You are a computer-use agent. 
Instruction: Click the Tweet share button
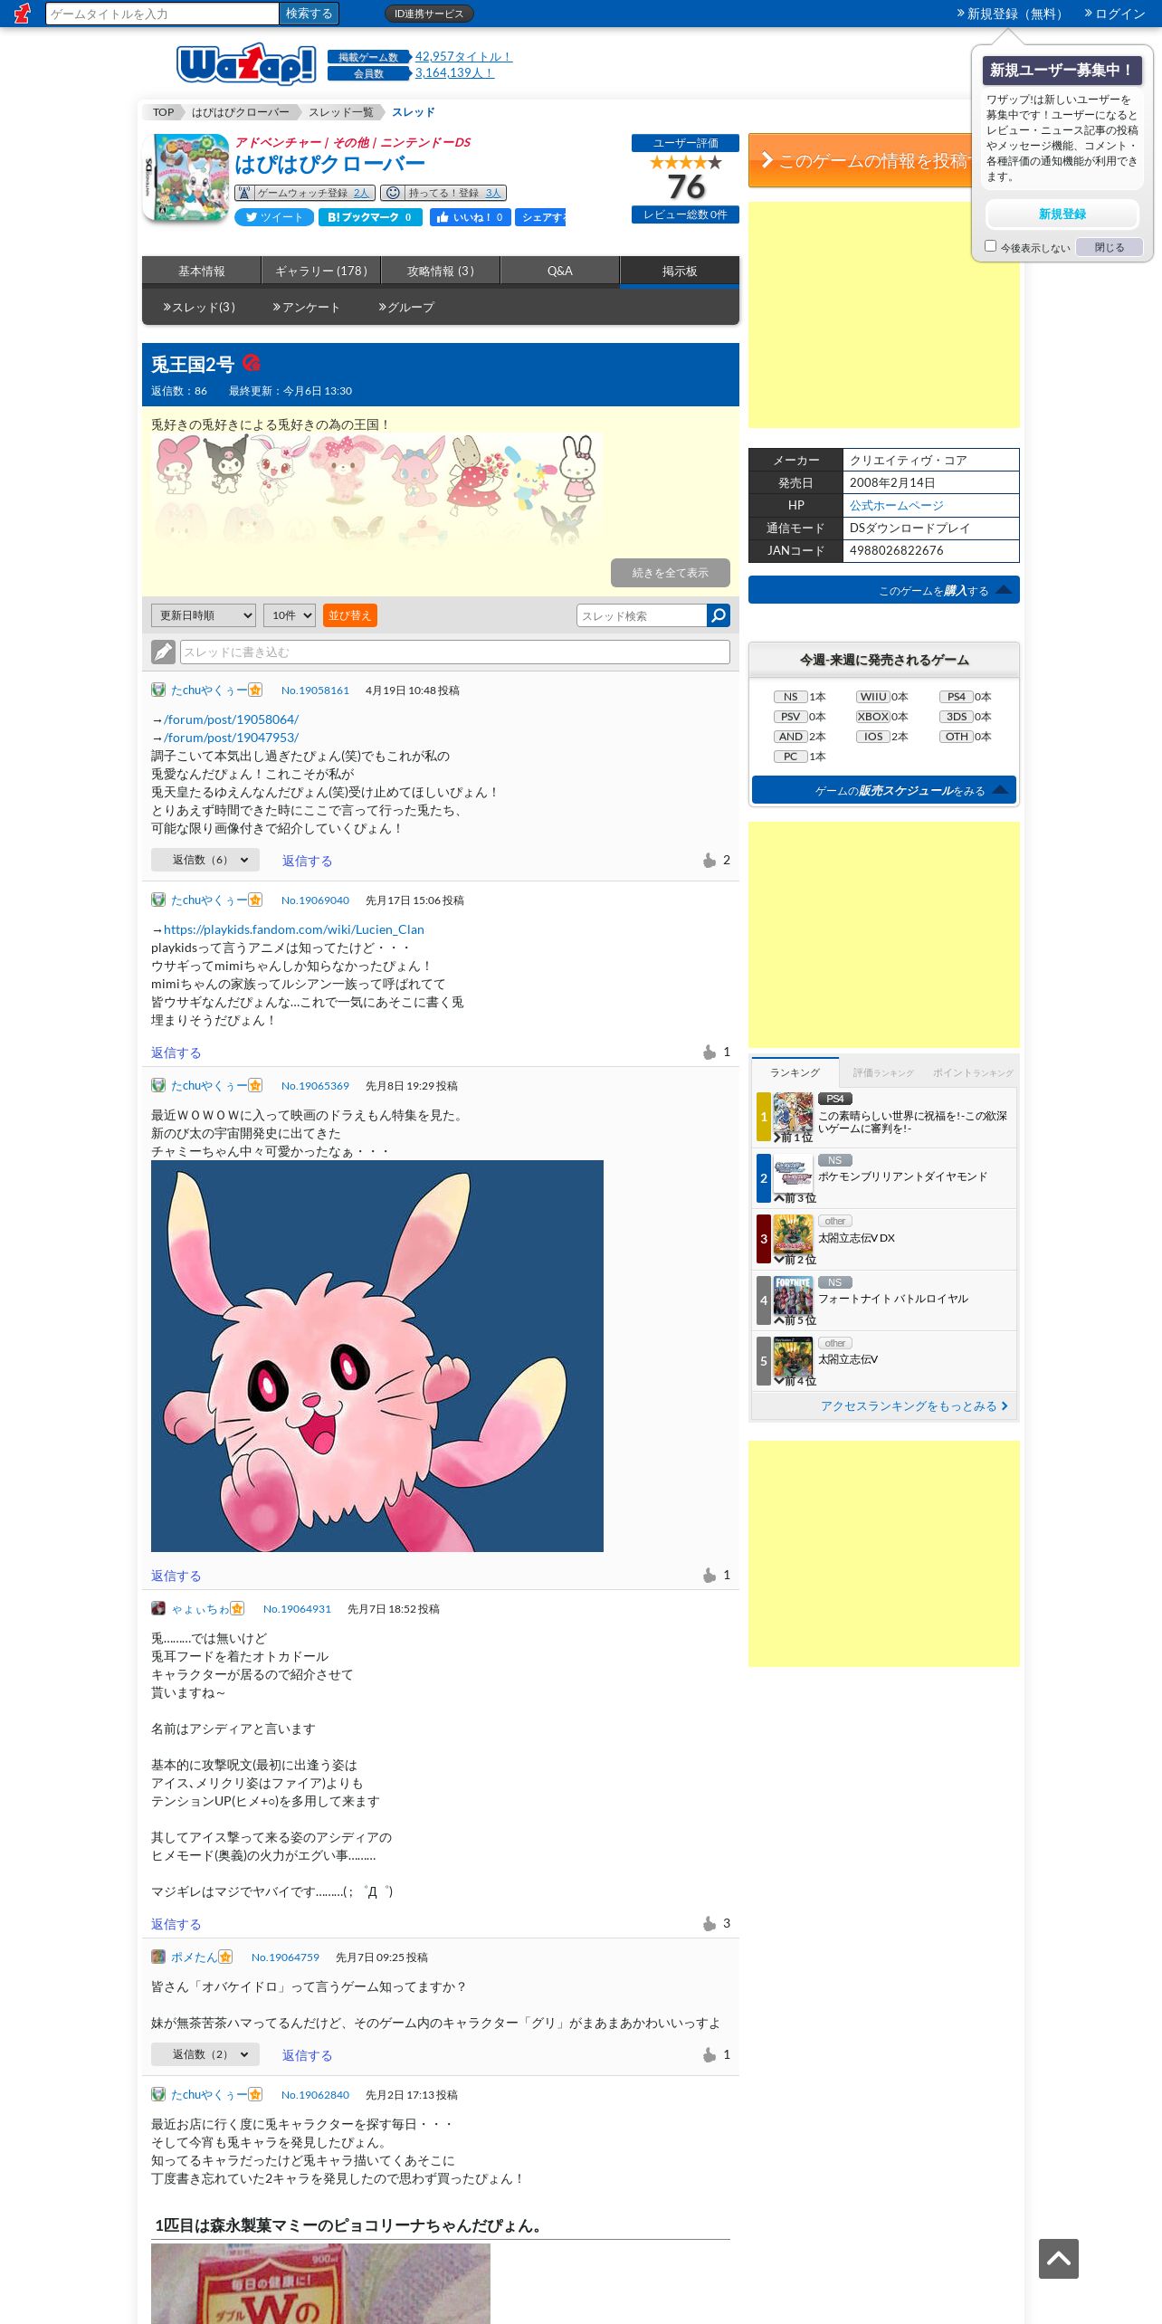[x=274, y=217]
